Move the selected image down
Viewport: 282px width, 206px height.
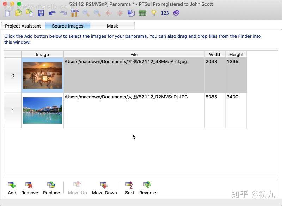[104, 187]
